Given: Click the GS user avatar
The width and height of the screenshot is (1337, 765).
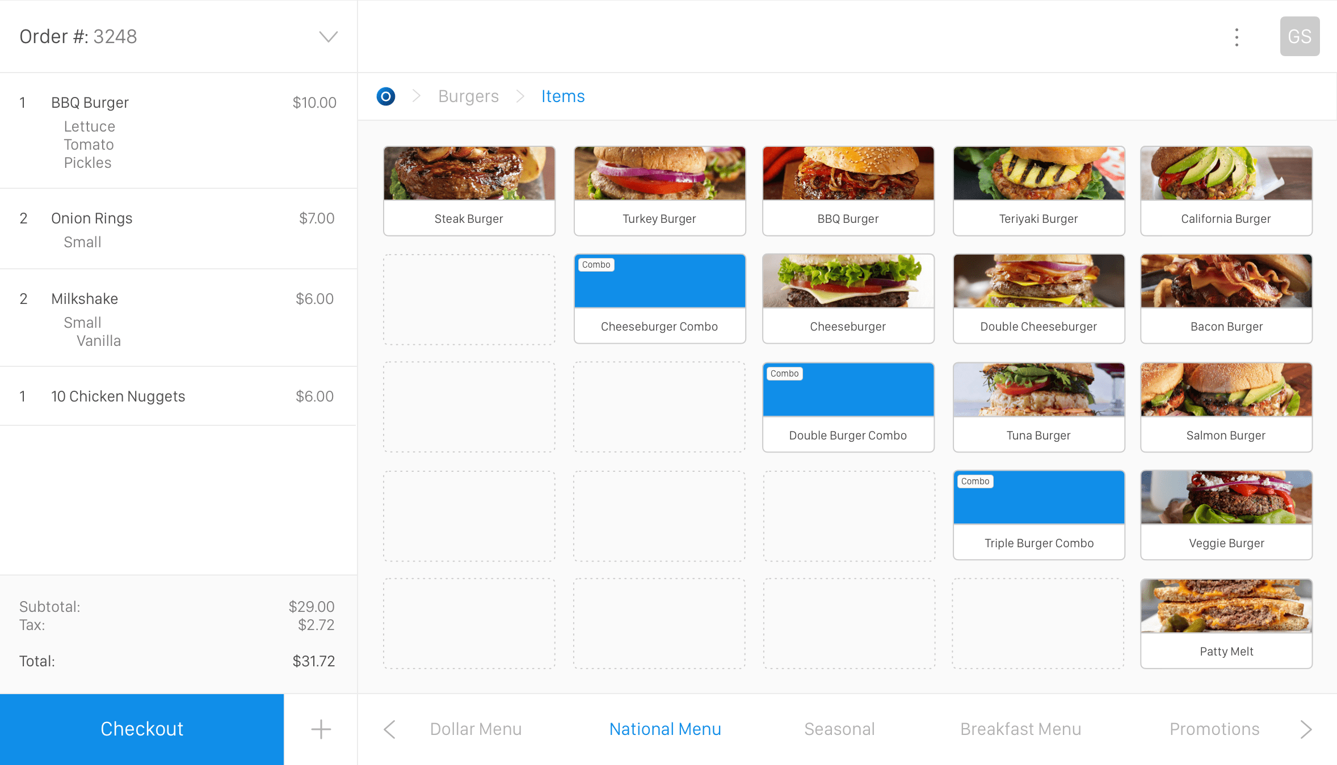Looking at the screenshot, I should (x=1299, y=36).
